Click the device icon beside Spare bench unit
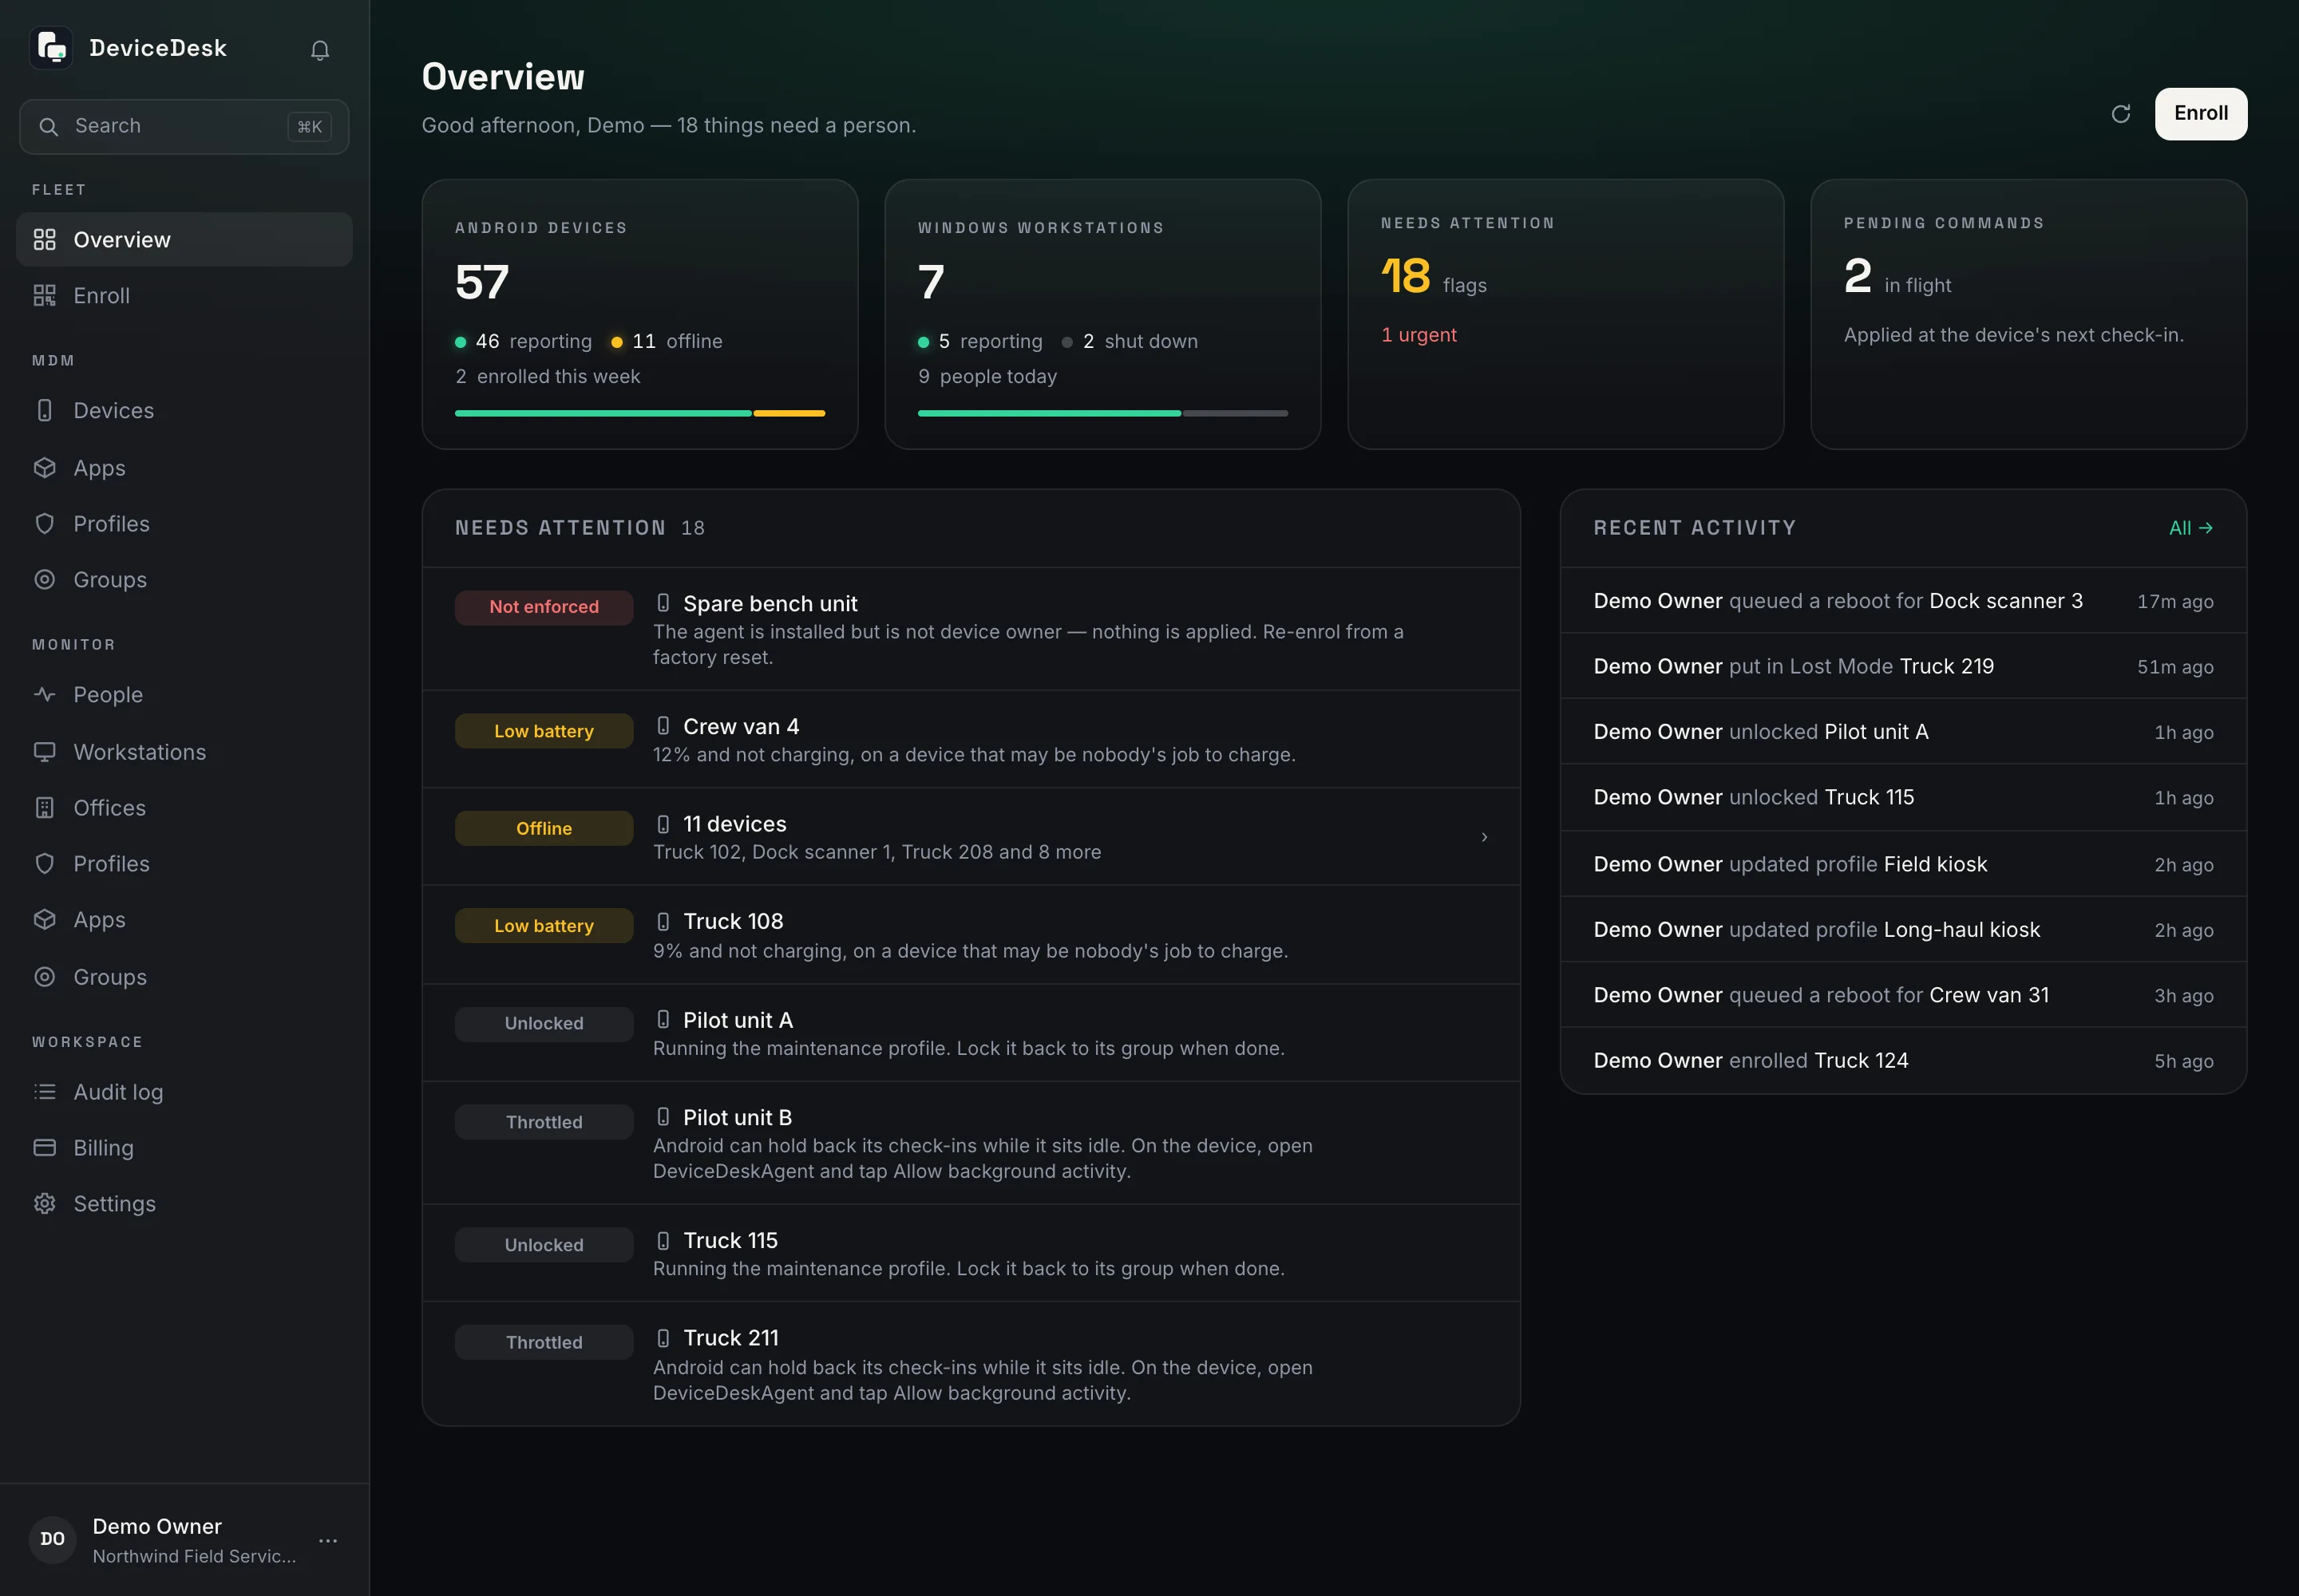 coord(663,603)
